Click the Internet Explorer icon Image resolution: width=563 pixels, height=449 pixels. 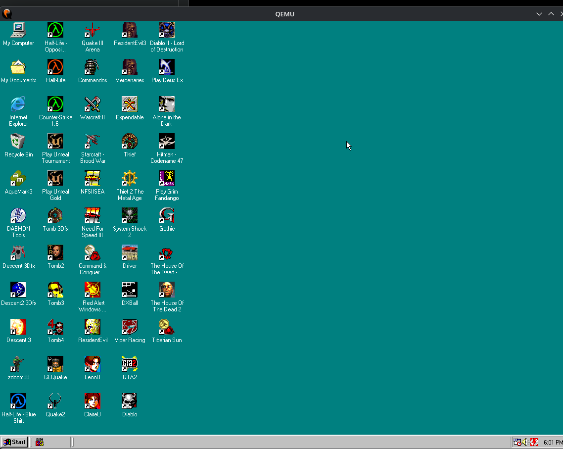click(x=18, y=104)
